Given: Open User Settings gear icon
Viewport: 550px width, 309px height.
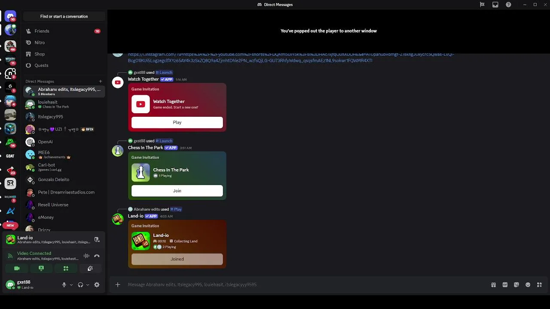Looking at the screenshot, I should (x=97, y=285).
